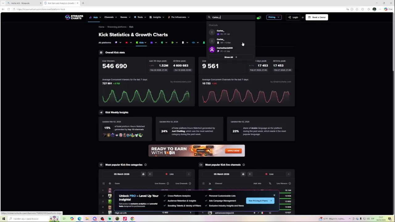Expand the Twitch platform dropdown arrow

point(120,43)
